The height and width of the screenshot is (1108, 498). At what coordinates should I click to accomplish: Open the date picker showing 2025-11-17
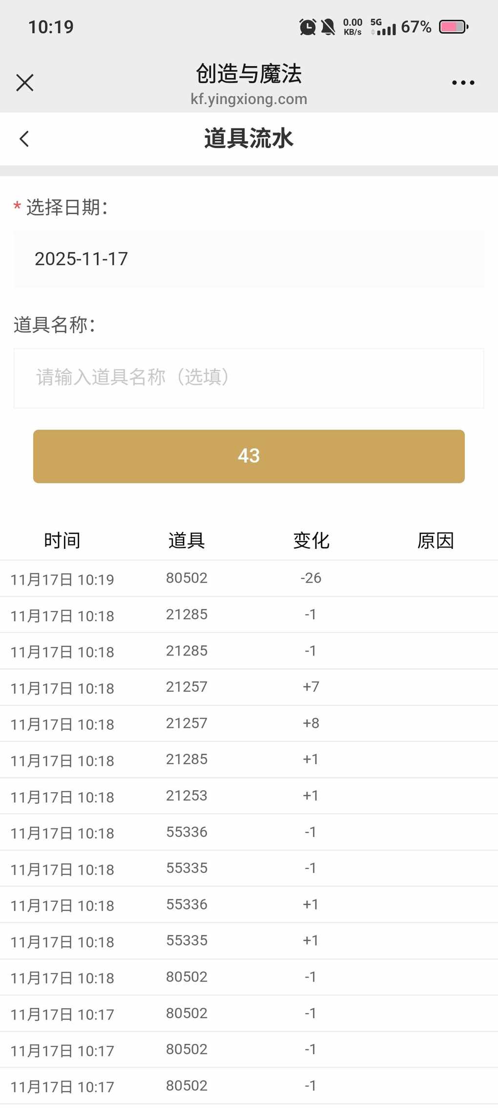(x=249, y=259)
